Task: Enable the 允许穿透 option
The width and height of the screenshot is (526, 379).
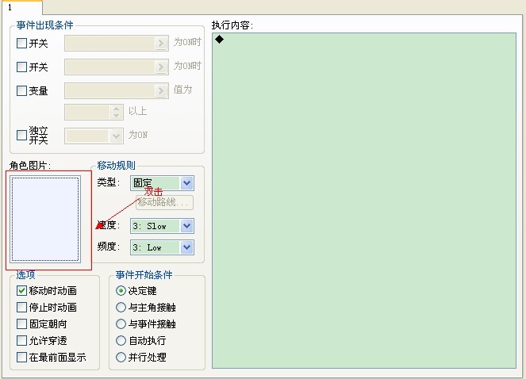Action: click(x=21, y=340)
